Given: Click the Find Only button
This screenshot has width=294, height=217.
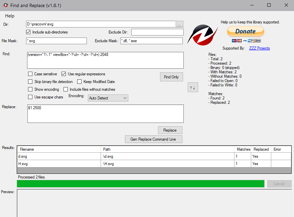Looking at the screenshot, I should (171, 77).
